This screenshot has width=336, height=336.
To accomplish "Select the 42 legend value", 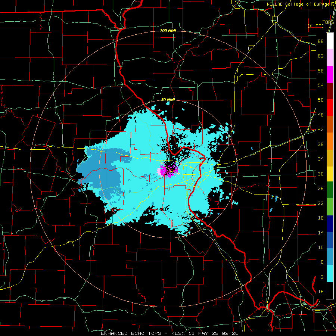I will 321,130.
